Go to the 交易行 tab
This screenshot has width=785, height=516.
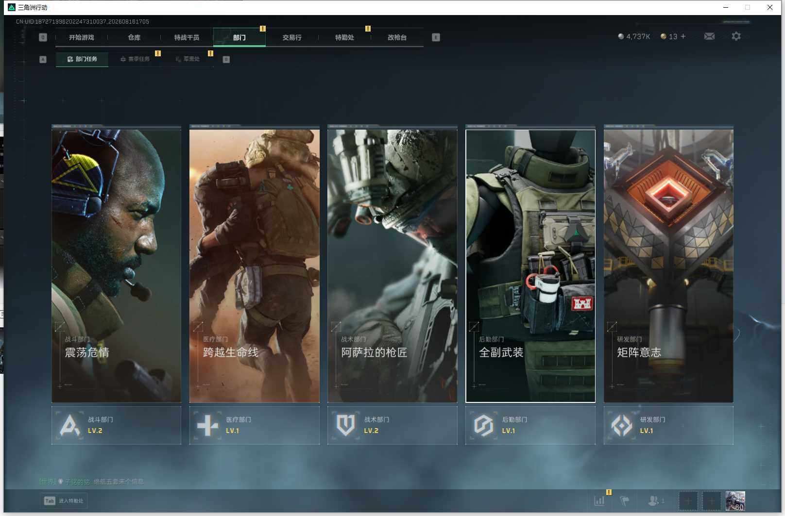pyautogui.click(x=292, y=37)
